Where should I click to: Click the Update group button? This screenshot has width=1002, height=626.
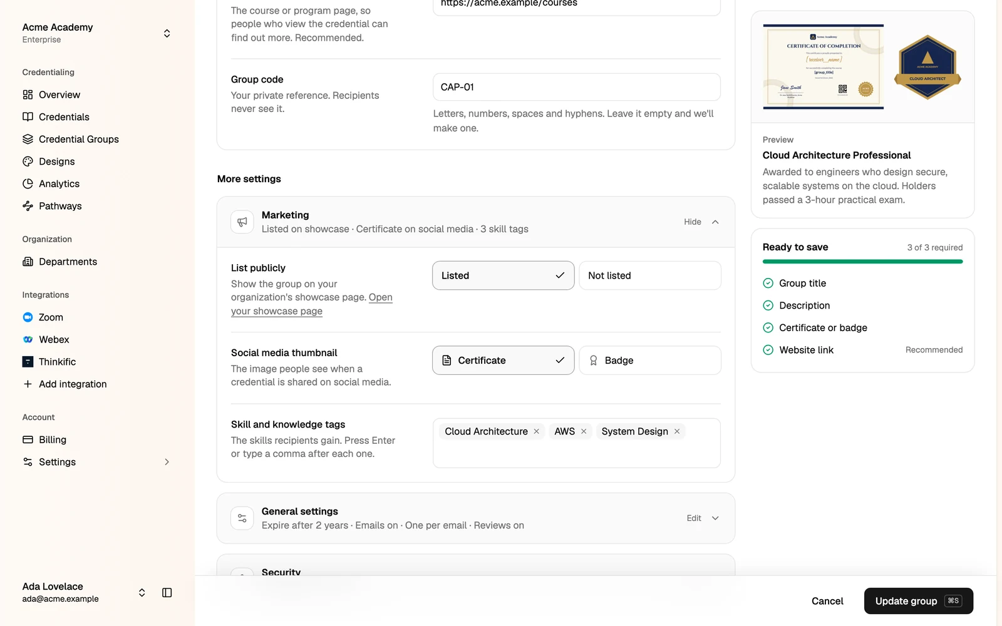[x=919, y=601]
